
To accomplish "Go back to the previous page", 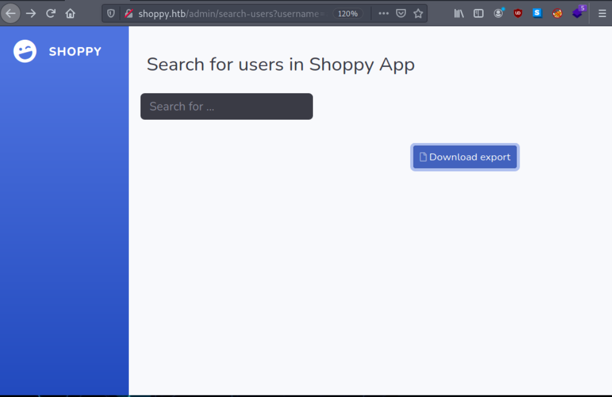I will [x=11, y=13].
